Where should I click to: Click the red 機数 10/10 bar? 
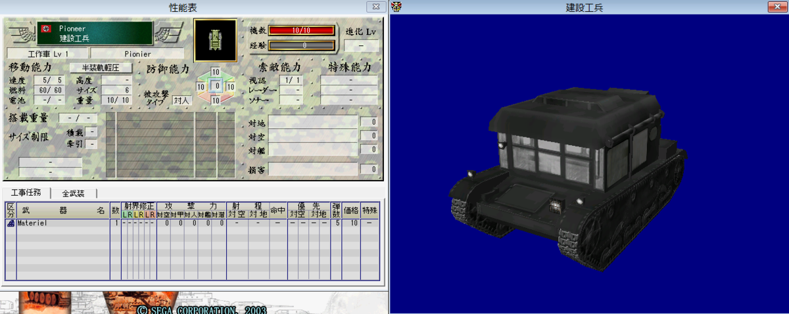tap(301, 30)
